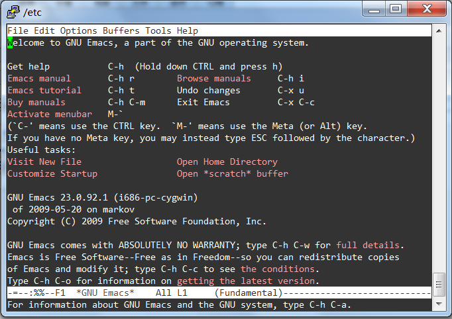Click the Visit New File link
The height and width of the screenshot is (319, 452).
[x=44, y=161]
